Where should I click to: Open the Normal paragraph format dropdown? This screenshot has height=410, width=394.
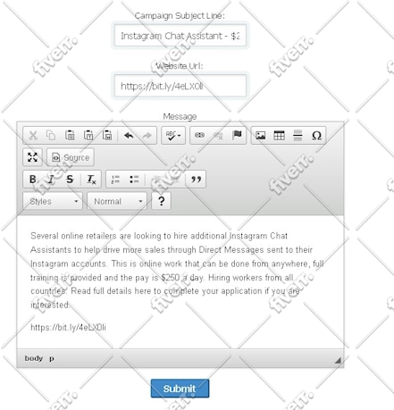(117, 201)
